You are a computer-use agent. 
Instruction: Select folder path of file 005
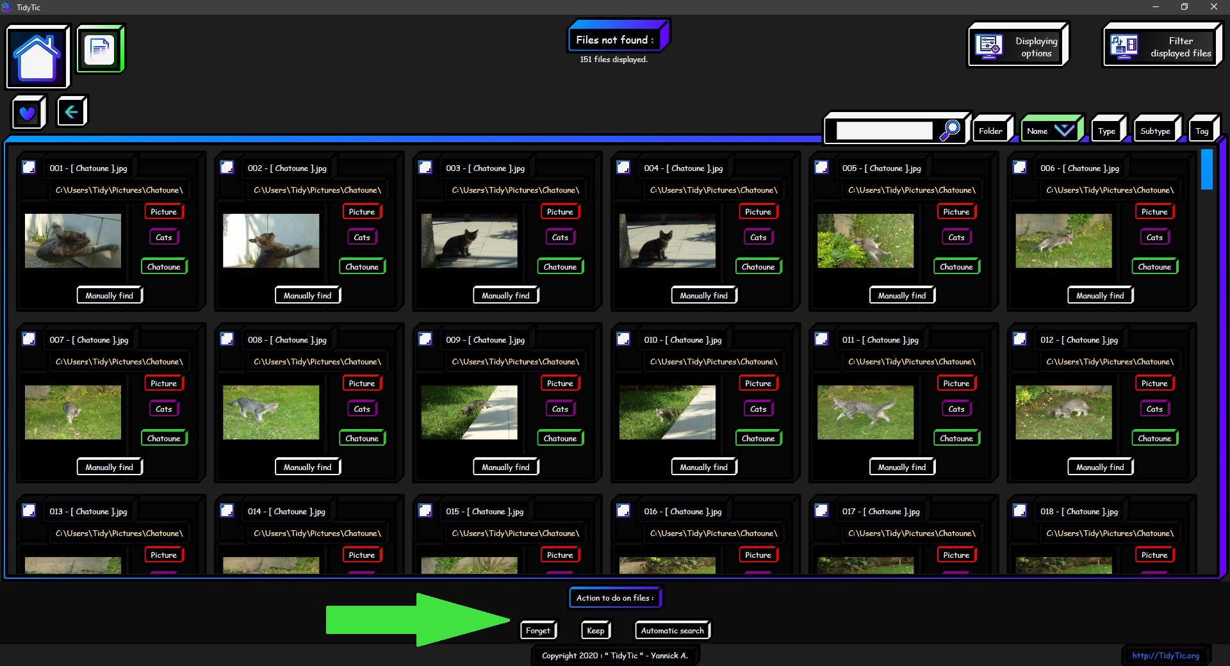(x=912, y=190)
